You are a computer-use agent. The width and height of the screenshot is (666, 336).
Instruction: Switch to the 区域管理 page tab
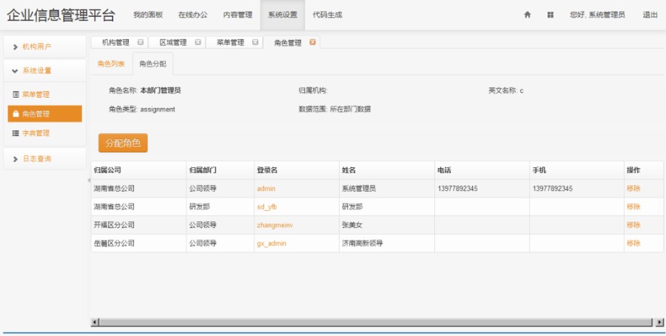[x=173, y=42]
